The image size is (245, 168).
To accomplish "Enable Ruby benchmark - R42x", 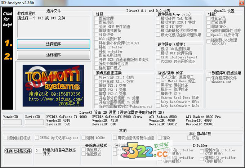I will pos(158,106).
